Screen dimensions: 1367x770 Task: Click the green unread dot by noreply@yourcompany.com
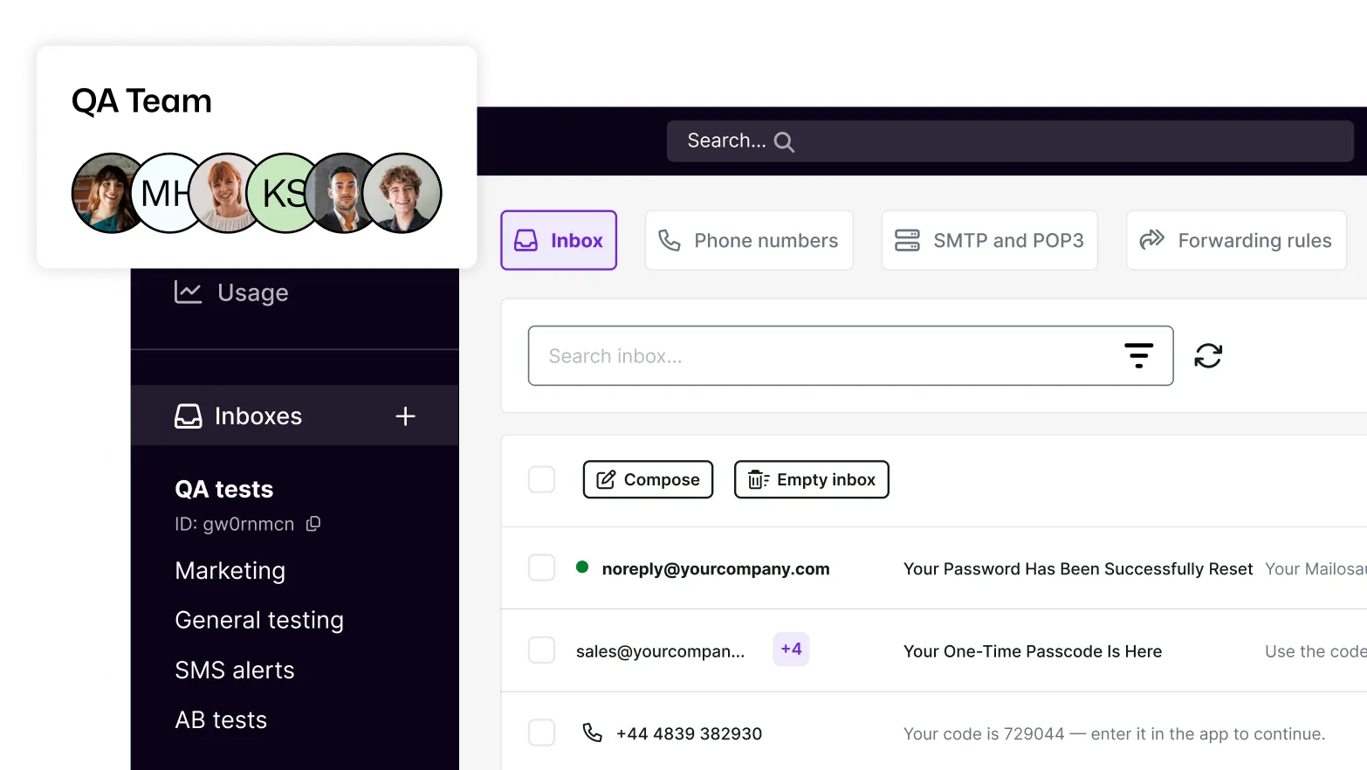point(582,567)
